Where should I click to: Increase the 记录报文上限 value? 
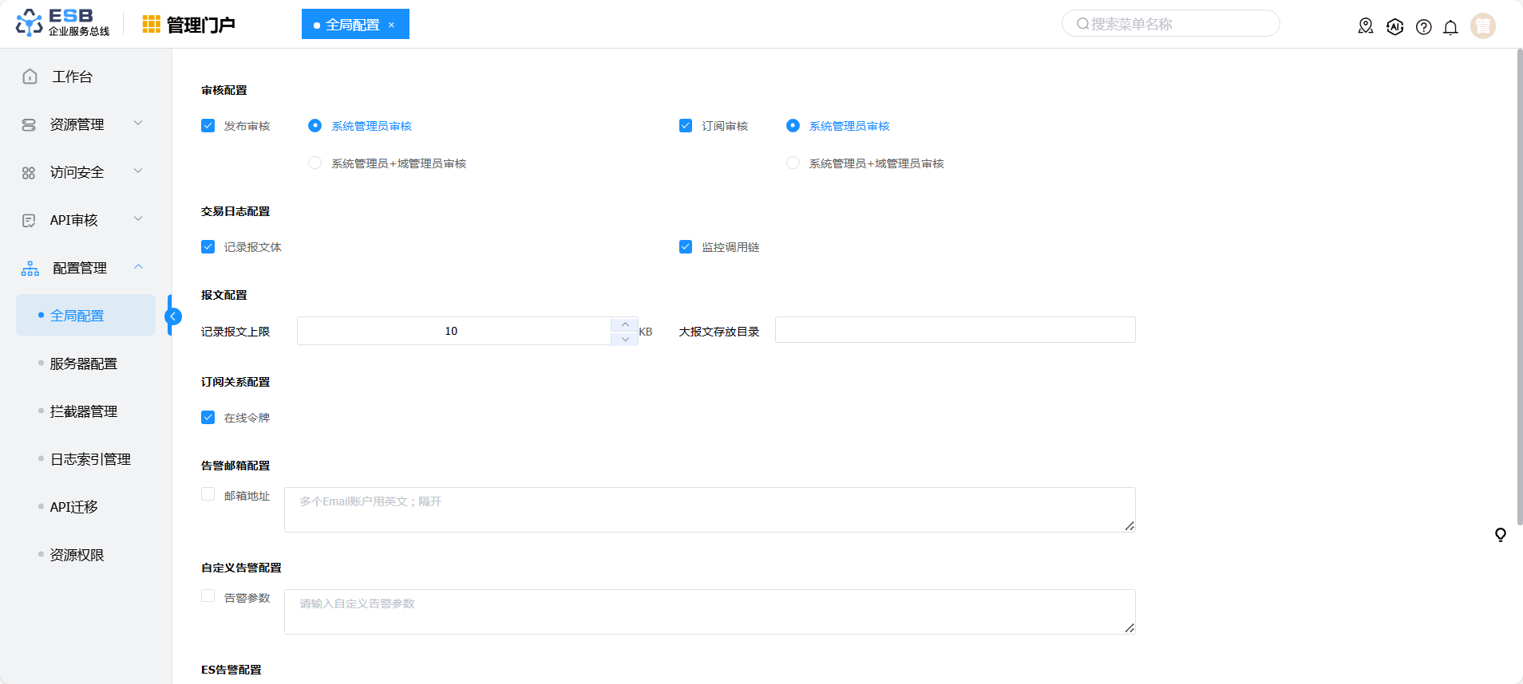(x=624, y=324)
